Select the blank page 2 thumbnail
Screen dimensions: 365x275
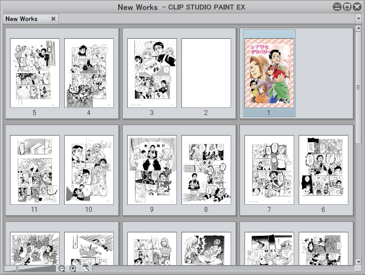206,72
